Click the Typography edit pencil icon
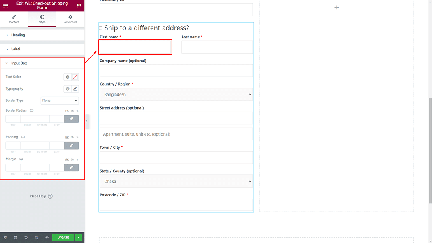This screenshot has height=243, width=432. pyautogui.click(x=75, y=89)
